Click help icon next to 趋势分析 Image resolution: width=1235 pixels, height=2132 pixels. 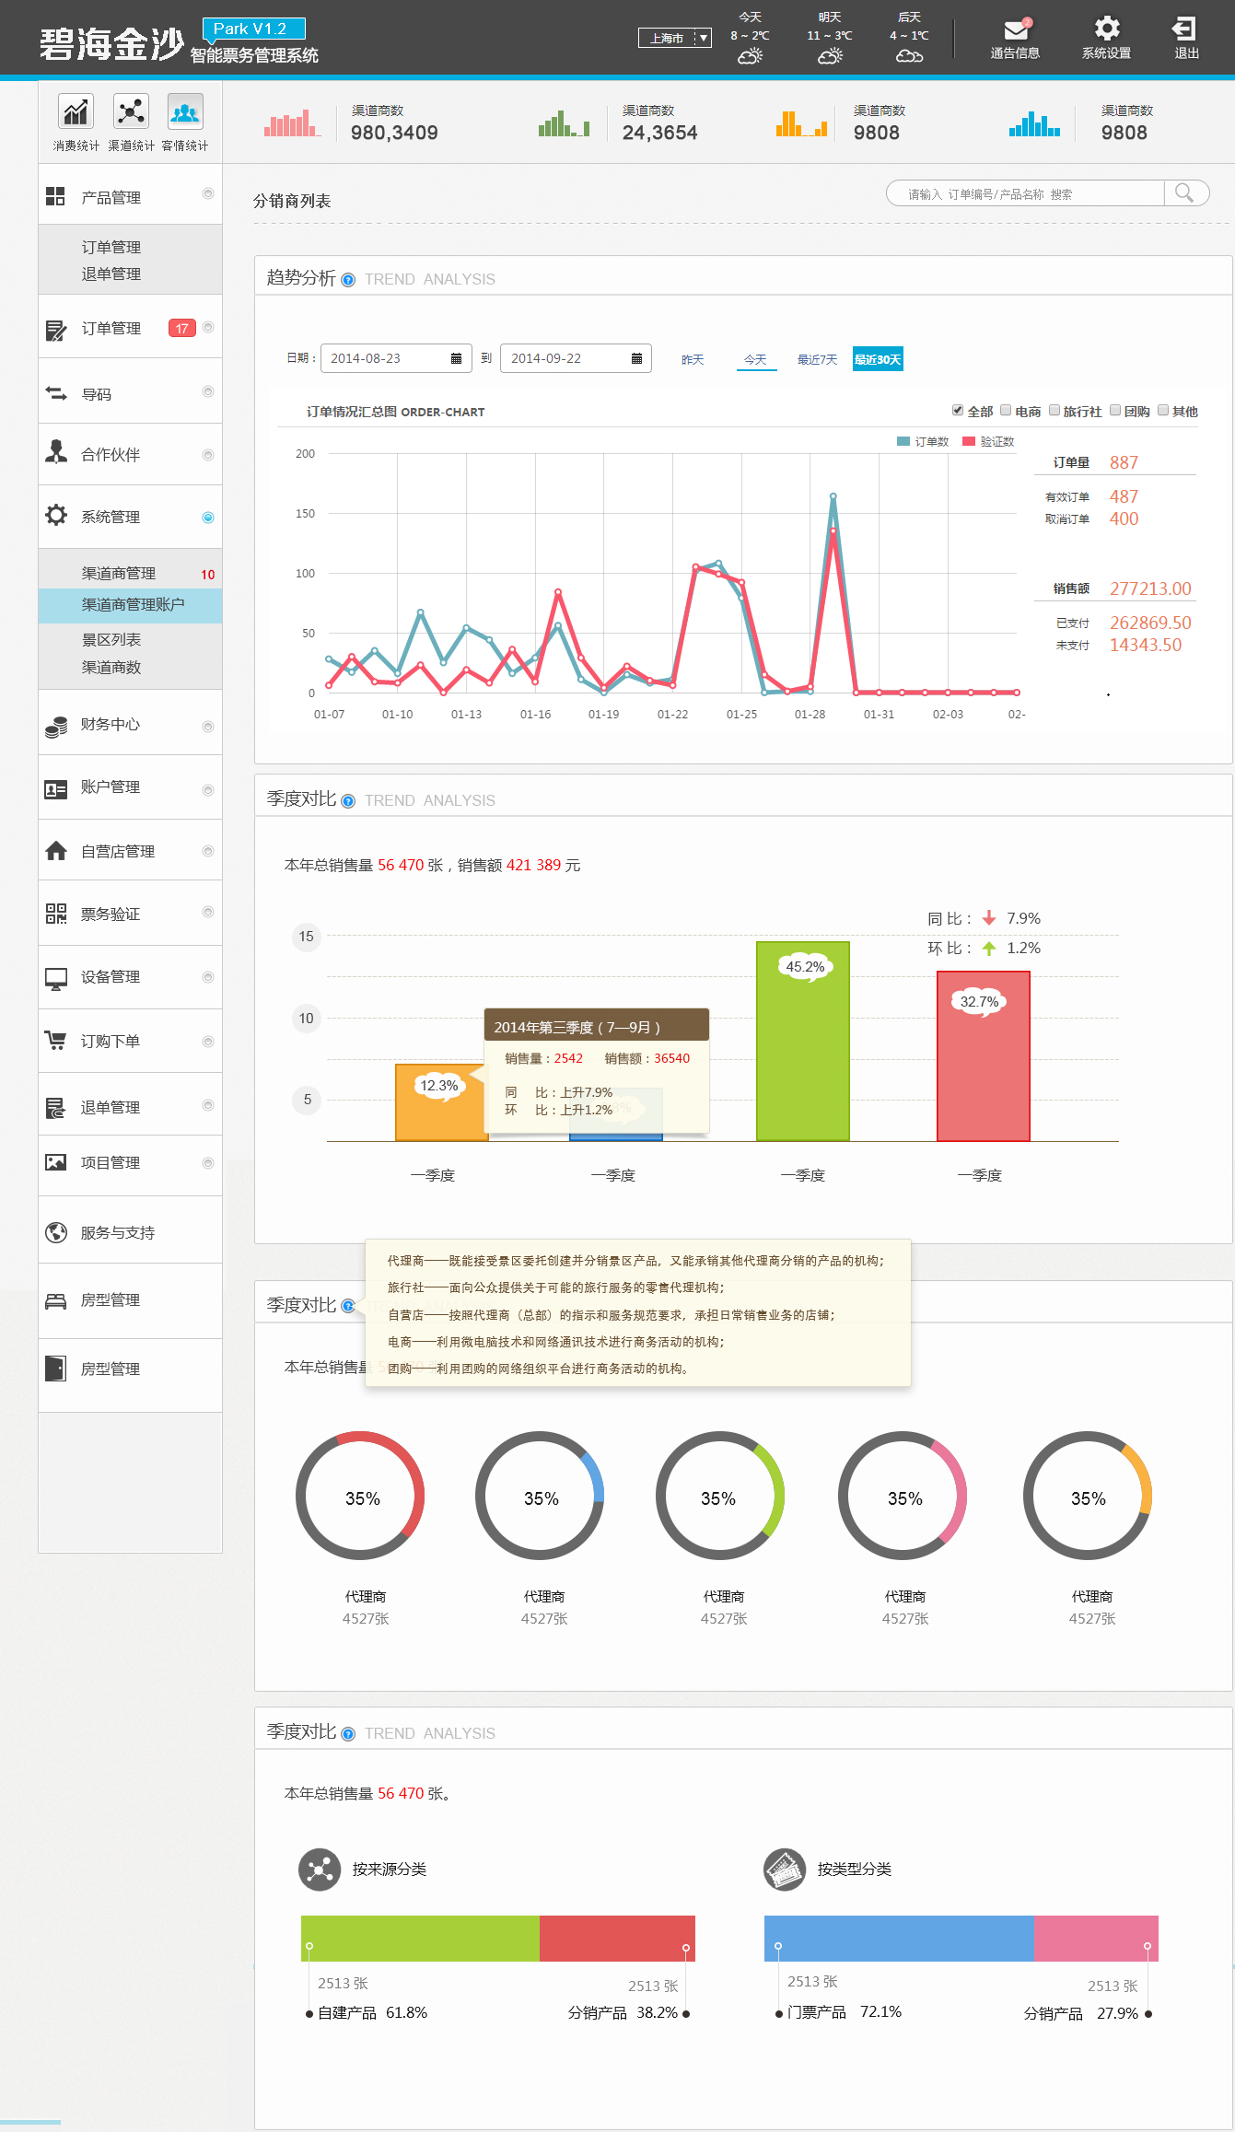point(348,280)
